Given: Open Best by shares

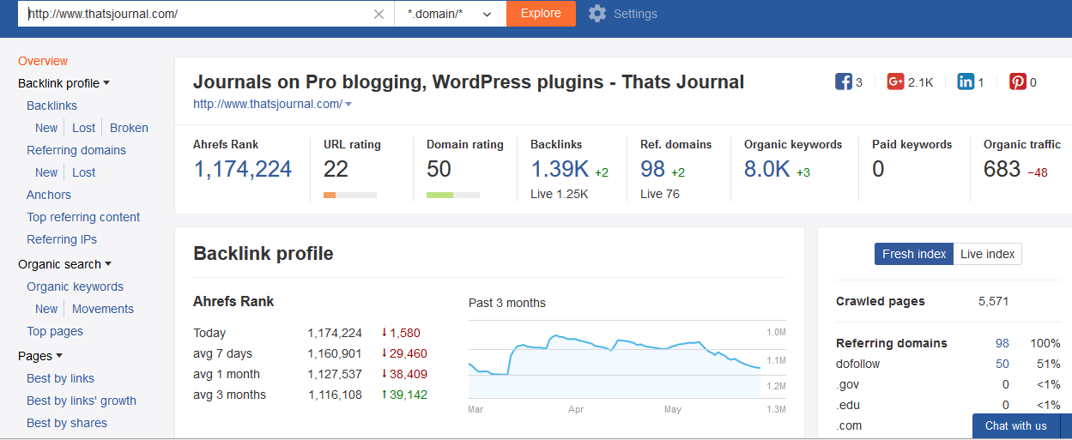Looking at the screenshot, I should (x=67, y=423).
